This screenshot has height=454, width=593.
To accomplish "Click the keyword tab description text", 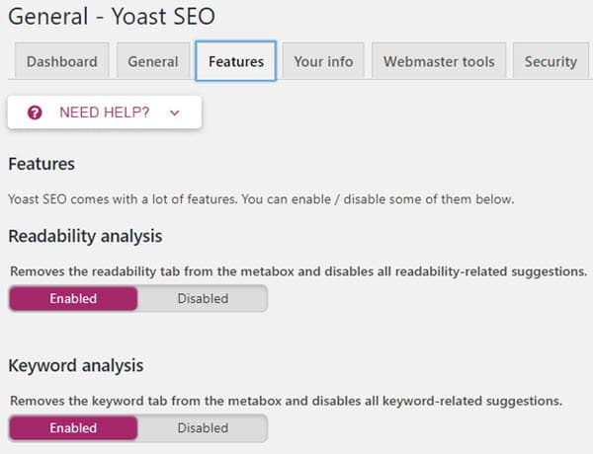I will [286, 401].
